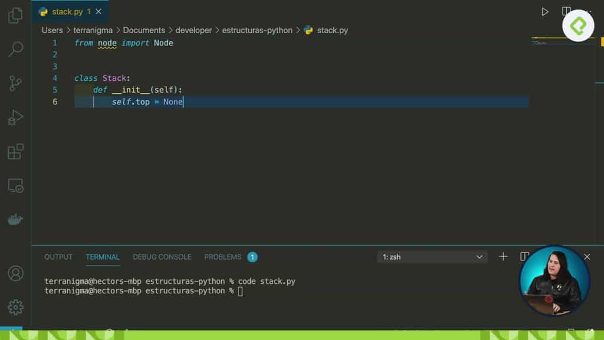Image resolution: width=604 pixels, height=340 pixels.
Task: Click the 'class Stack:' code line
Action: (x=102, y=79)
